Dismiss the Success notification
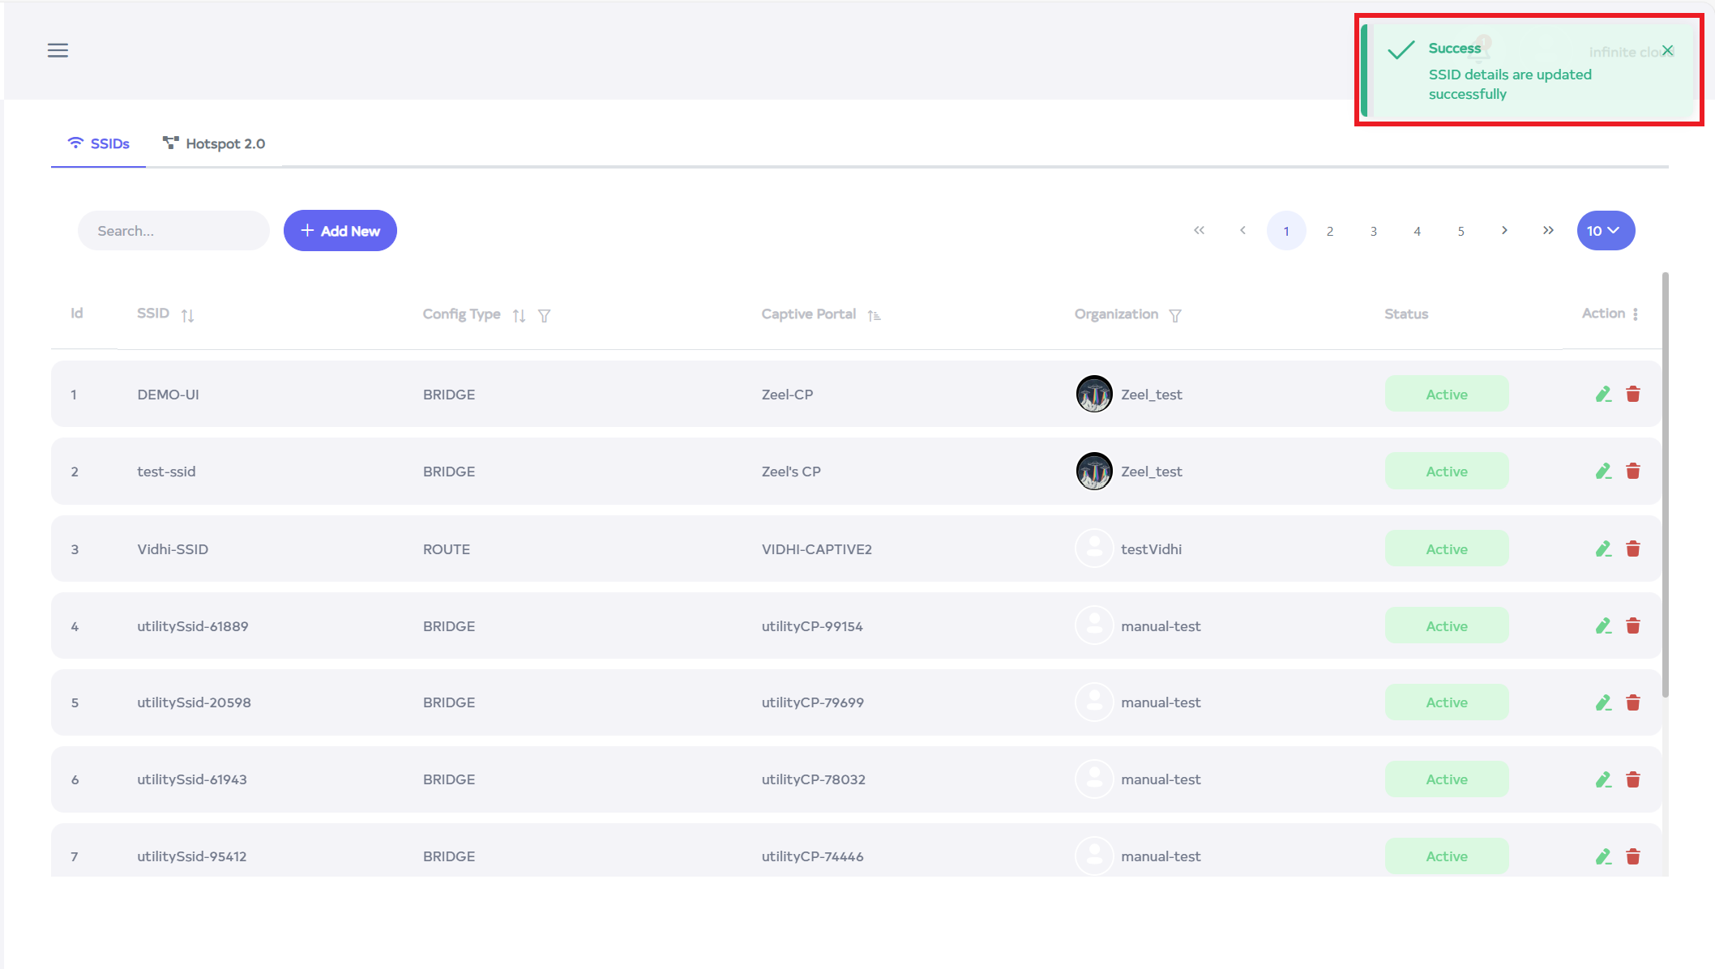Viewport: 1715px width, 969px height. [x=1667, y=51]
